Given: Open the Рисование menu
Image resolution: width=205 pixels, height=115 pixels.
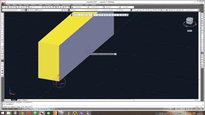Looking at the screenshot, I should (x=48, y=5).
